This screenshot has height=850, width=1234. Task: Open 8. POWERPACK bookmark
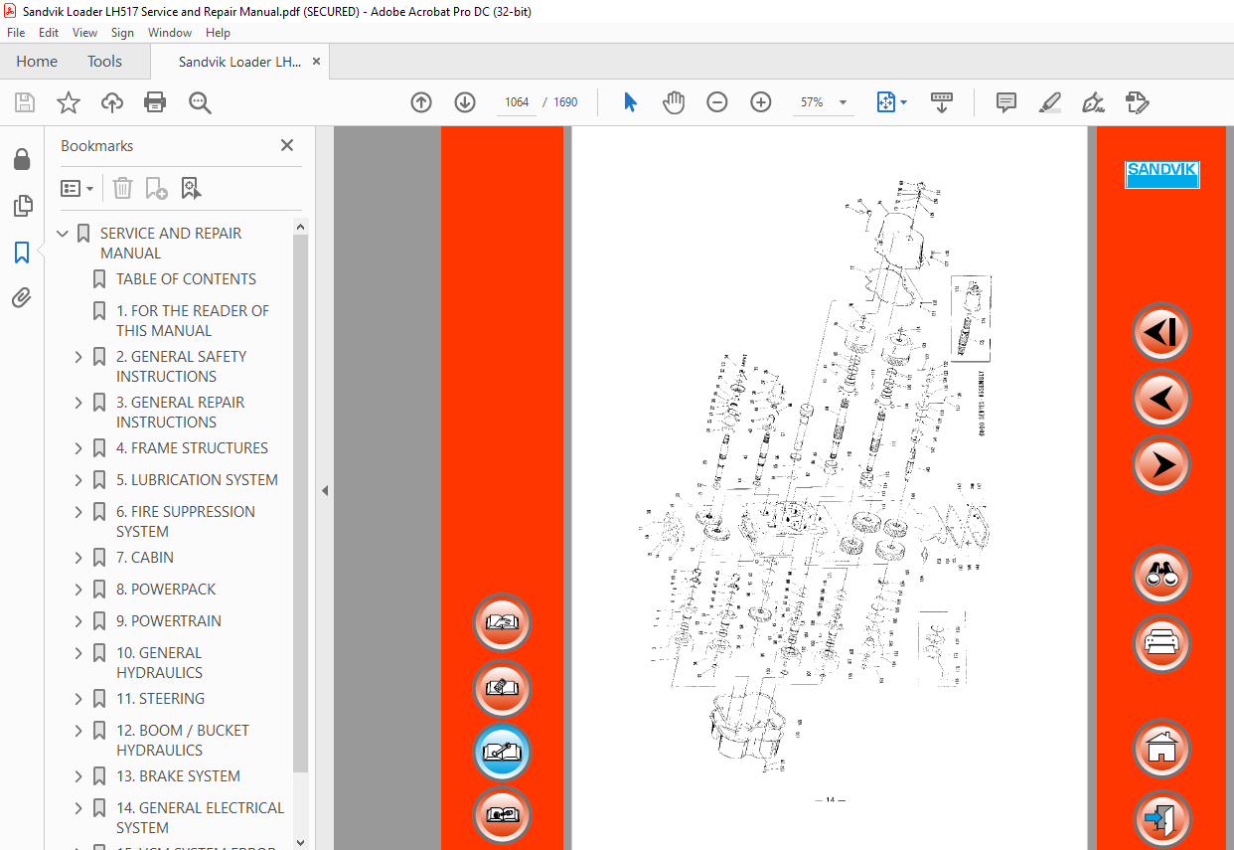pyautogui.click(x=166, y=590)
